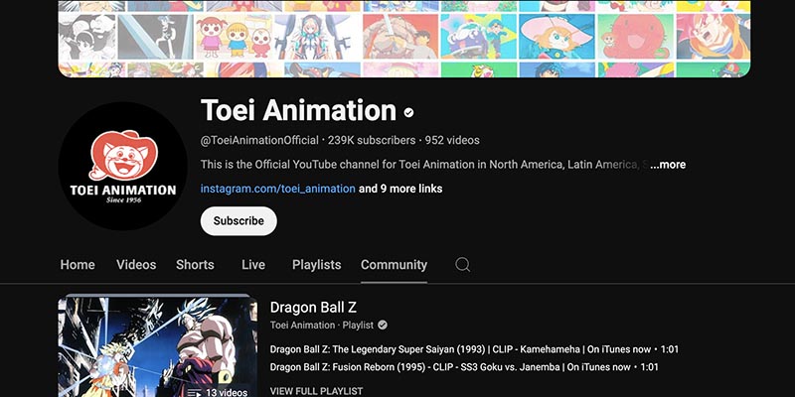
Task: Switch to the Videos tab
Action: click(136, 265)
